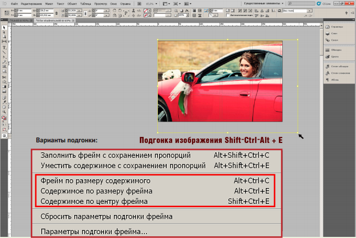This screenshot has height=238, width=356.
Task: Enable the auto-fit checkbox in control panel
Action: click(x=227, y=15)
